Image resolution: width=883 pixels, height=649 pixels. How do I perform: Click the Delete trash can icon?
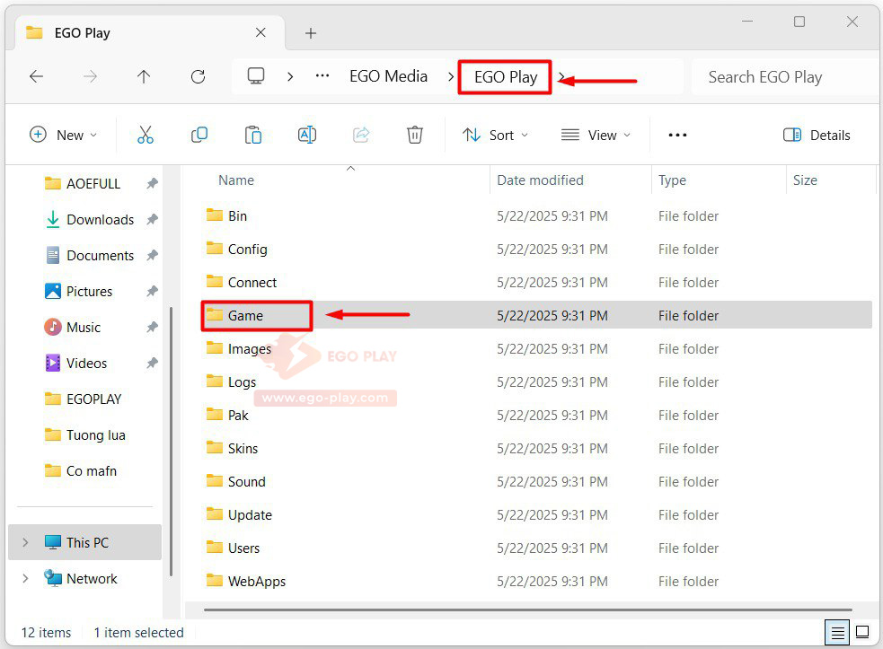point(415,135)
